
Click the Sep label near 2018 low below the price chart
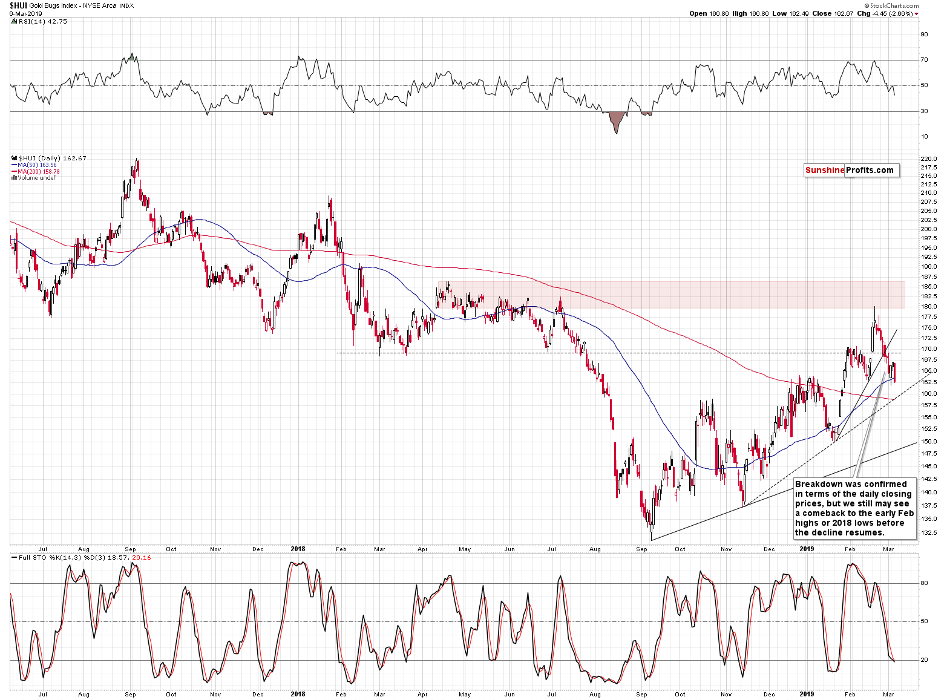pyautogui.click(x=641, y=549)
